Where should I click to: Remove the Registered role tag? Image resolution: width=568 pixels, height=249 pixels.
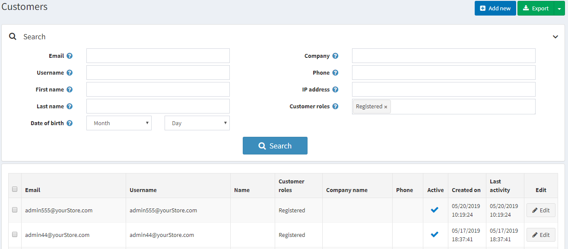(386, 107)
